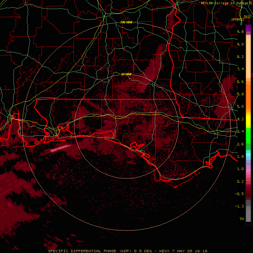Click the 3.4 scale label
253x253 pixels.
240,132
